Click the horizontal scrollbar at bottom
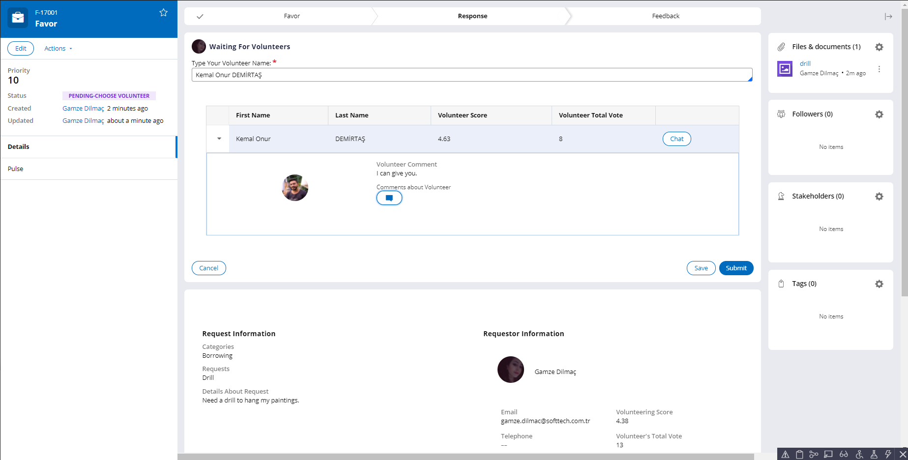This screenshot has height=460, width=908. [466, 457]
